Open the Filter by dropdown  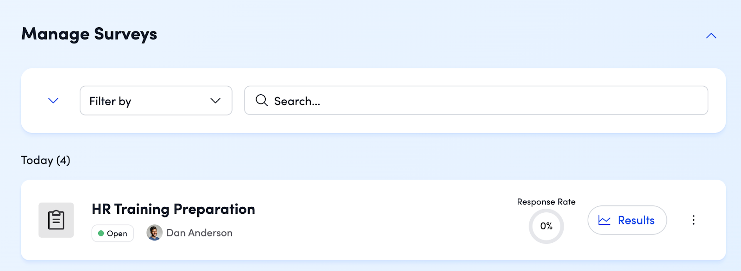148,101
